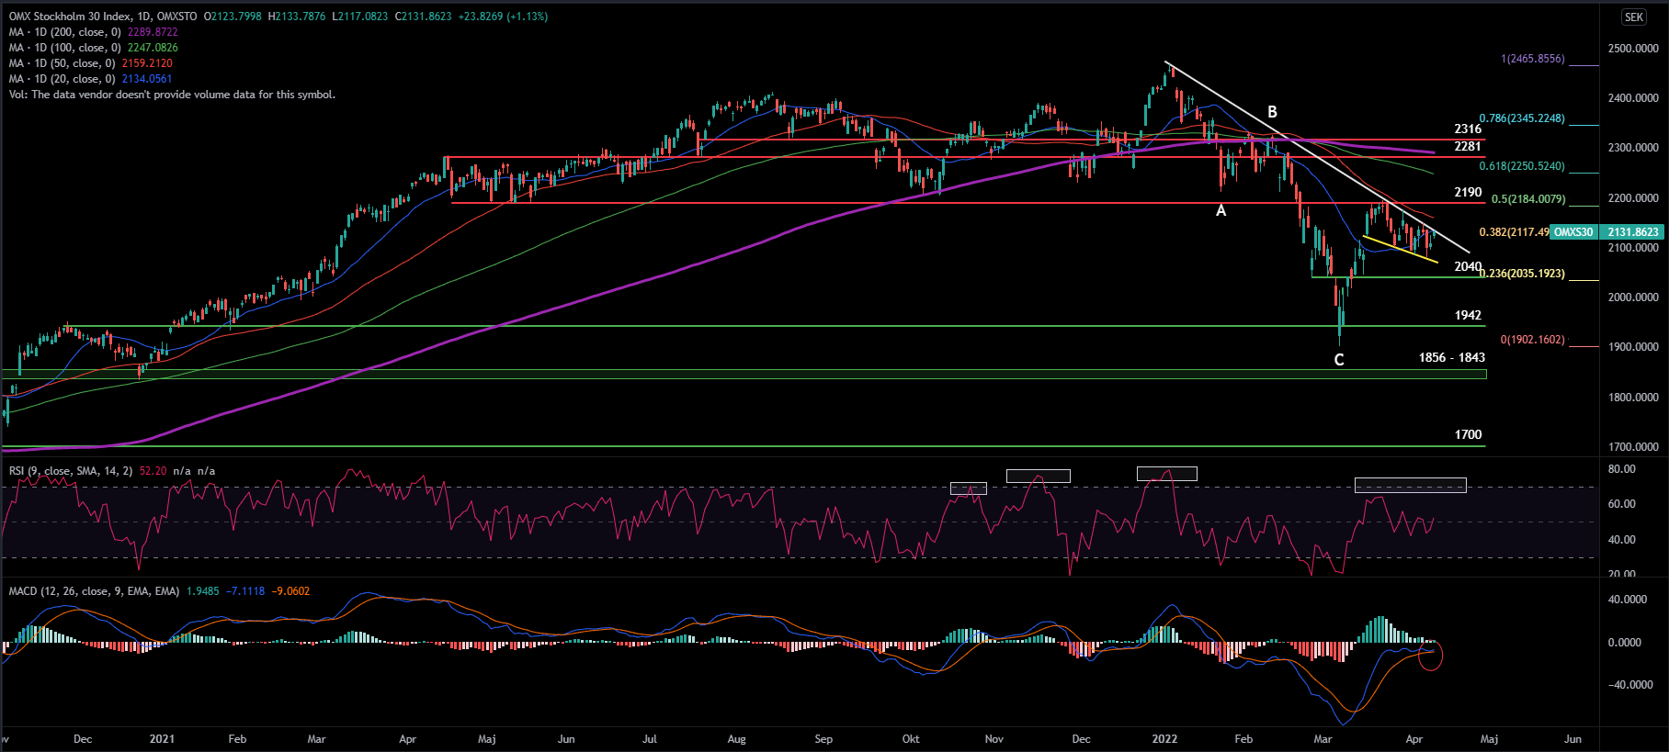
Task: Click the 2500.0000 price axis label
Action: pos(1633,49)
